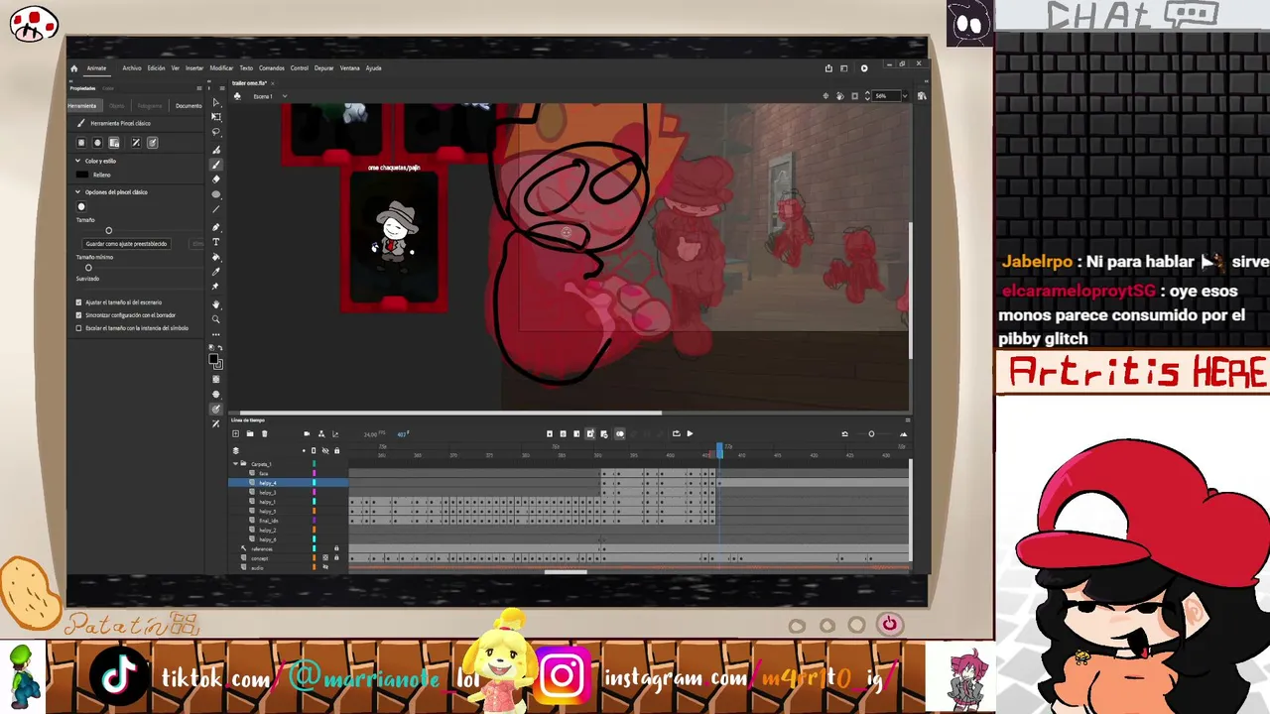1270x714 pixels.
Task: Open the Timeline panel options menu
Action: click(x=907, y=420)
